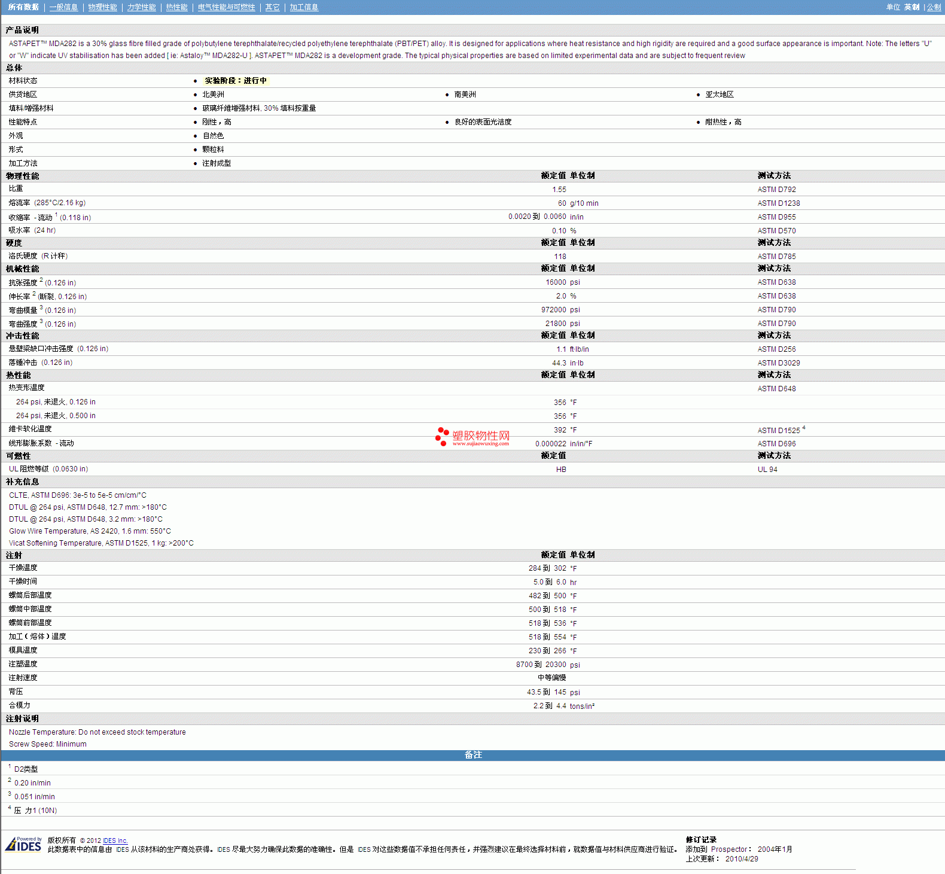Jump to 加工信息 section
The height and width of the screenshot is (874, 945).
pos(304,7)
